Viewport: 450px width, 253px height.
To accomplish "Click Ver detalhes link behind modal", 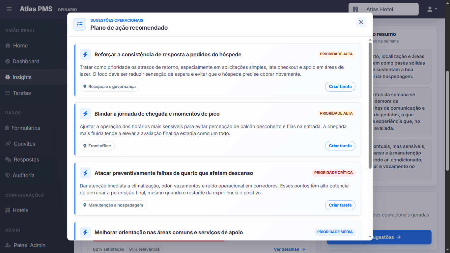I will click(x=290, y=249).
